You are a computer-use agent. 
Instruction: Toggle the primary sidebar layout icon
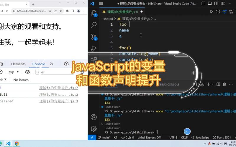(203, 4)
